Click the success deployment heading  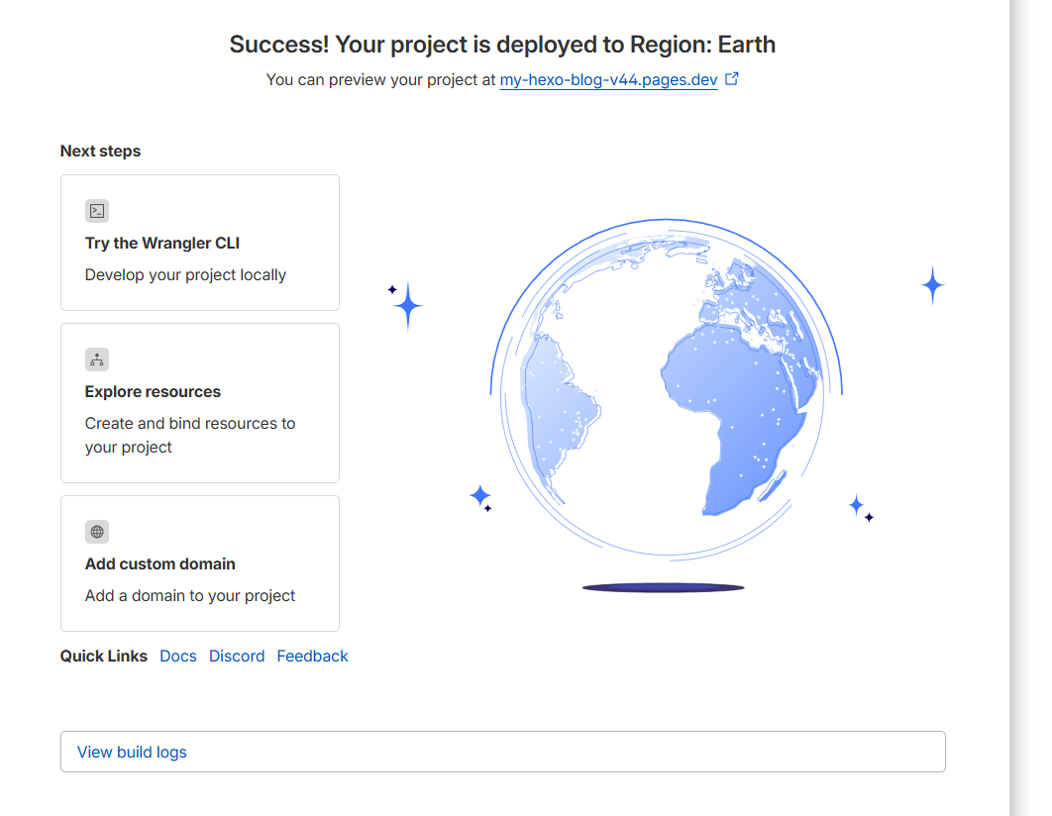(x=502, y=45)
